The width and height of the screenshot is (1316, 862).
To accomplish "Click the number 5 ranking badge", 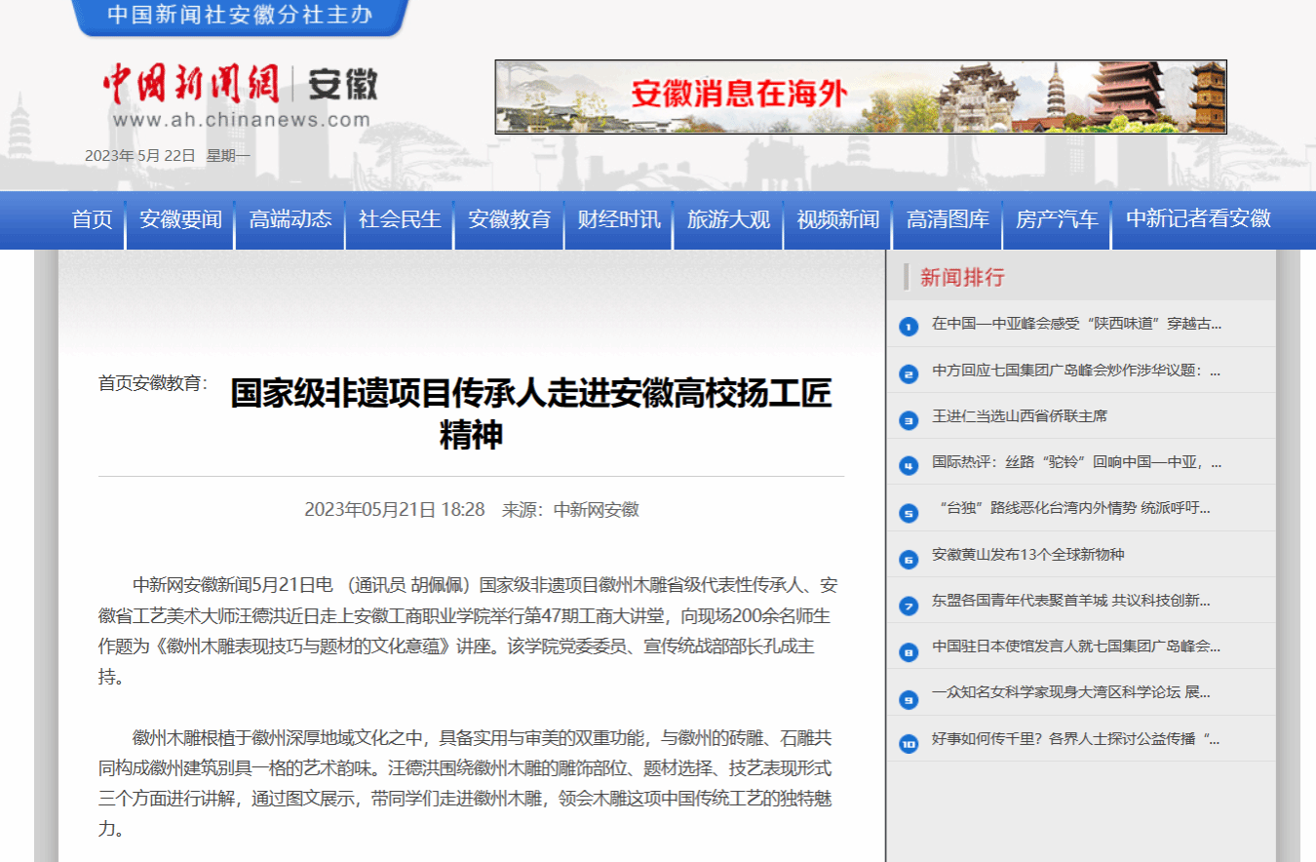I will [909, 512].
